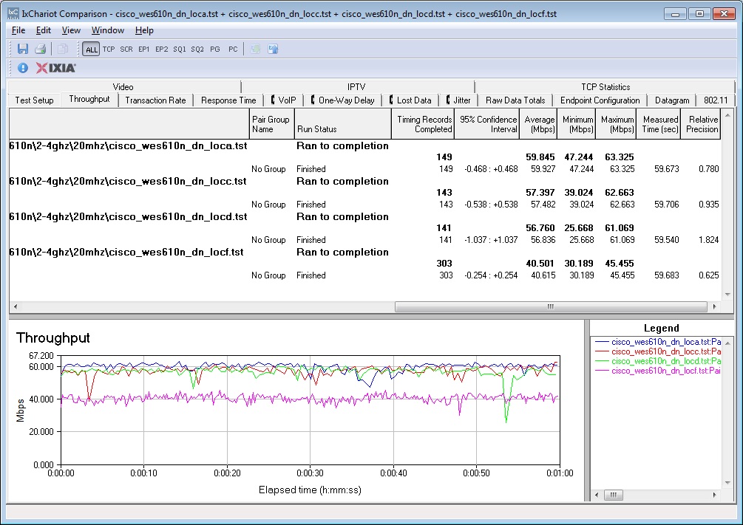Viewport: 743px width, 525px height.
Task: Click the Pair Group Name column header
Action: (x=272, y=124)
